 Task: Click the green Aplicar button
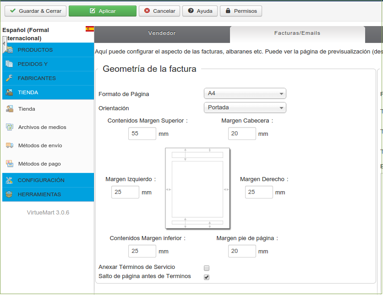[x=103, y=11]
